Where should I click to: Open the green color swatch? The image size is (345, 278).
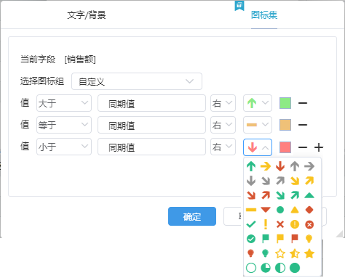(x=285, y=103)
